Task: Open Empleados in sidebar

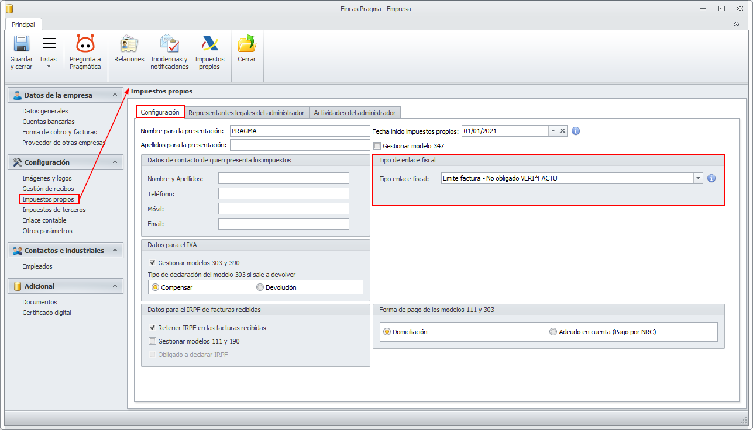Action: 37,266
